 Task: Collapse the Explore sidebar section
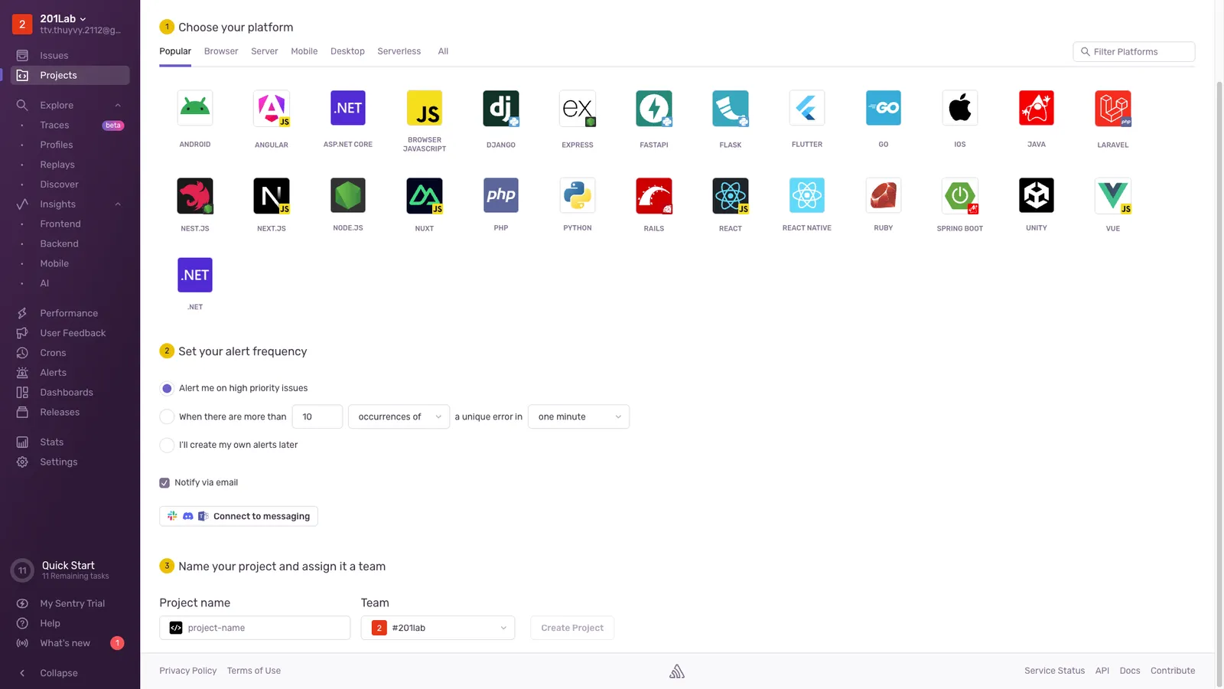pyautogui.click(x=118, y=106)
